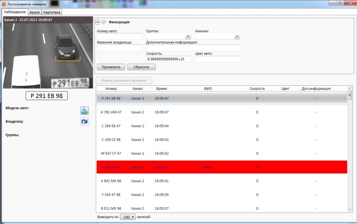Image resolution: width=357 pixels, height=224 pixels.
Task: Click the blue refresh arrow icon beside Владелец
Action: click(85, 121)
